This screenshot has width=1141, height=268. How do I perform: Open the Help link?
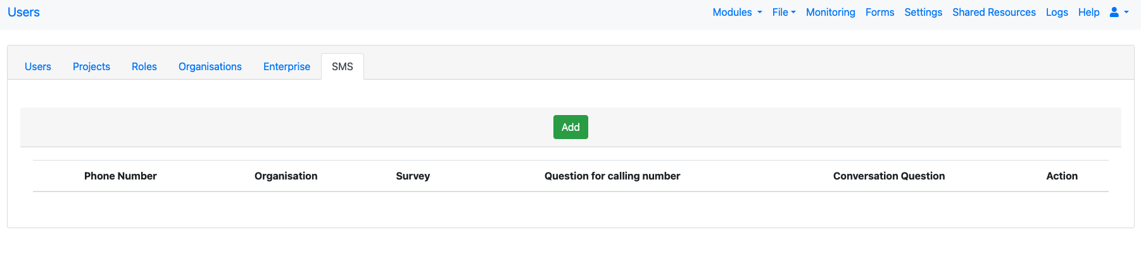coord(1088,12)
